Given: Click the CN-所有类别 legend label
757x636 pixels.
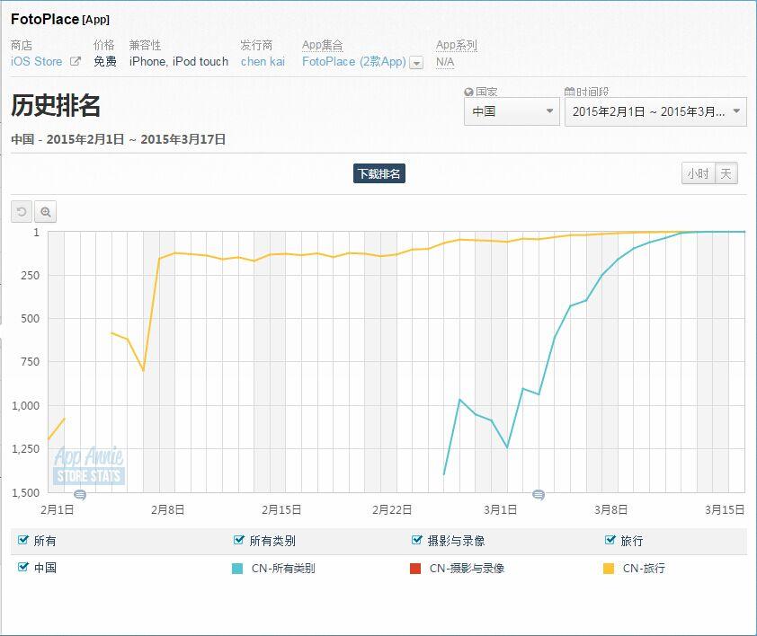Looking at the screenshot, I should click(x=283, y=569).
